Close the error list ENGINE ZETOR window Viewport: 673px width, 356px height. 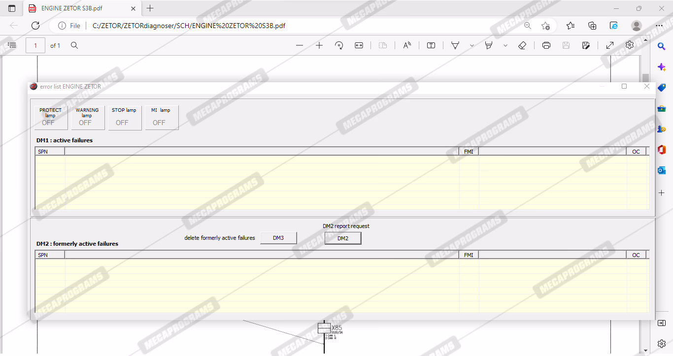[647, 86]
